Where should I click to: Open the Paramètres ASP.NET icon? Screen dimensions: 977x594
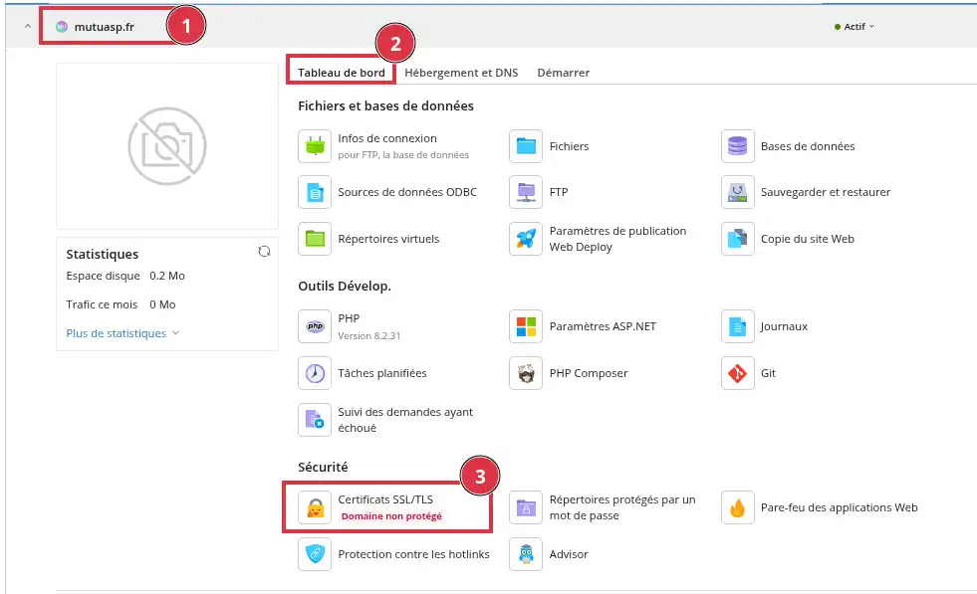(526, 326)
